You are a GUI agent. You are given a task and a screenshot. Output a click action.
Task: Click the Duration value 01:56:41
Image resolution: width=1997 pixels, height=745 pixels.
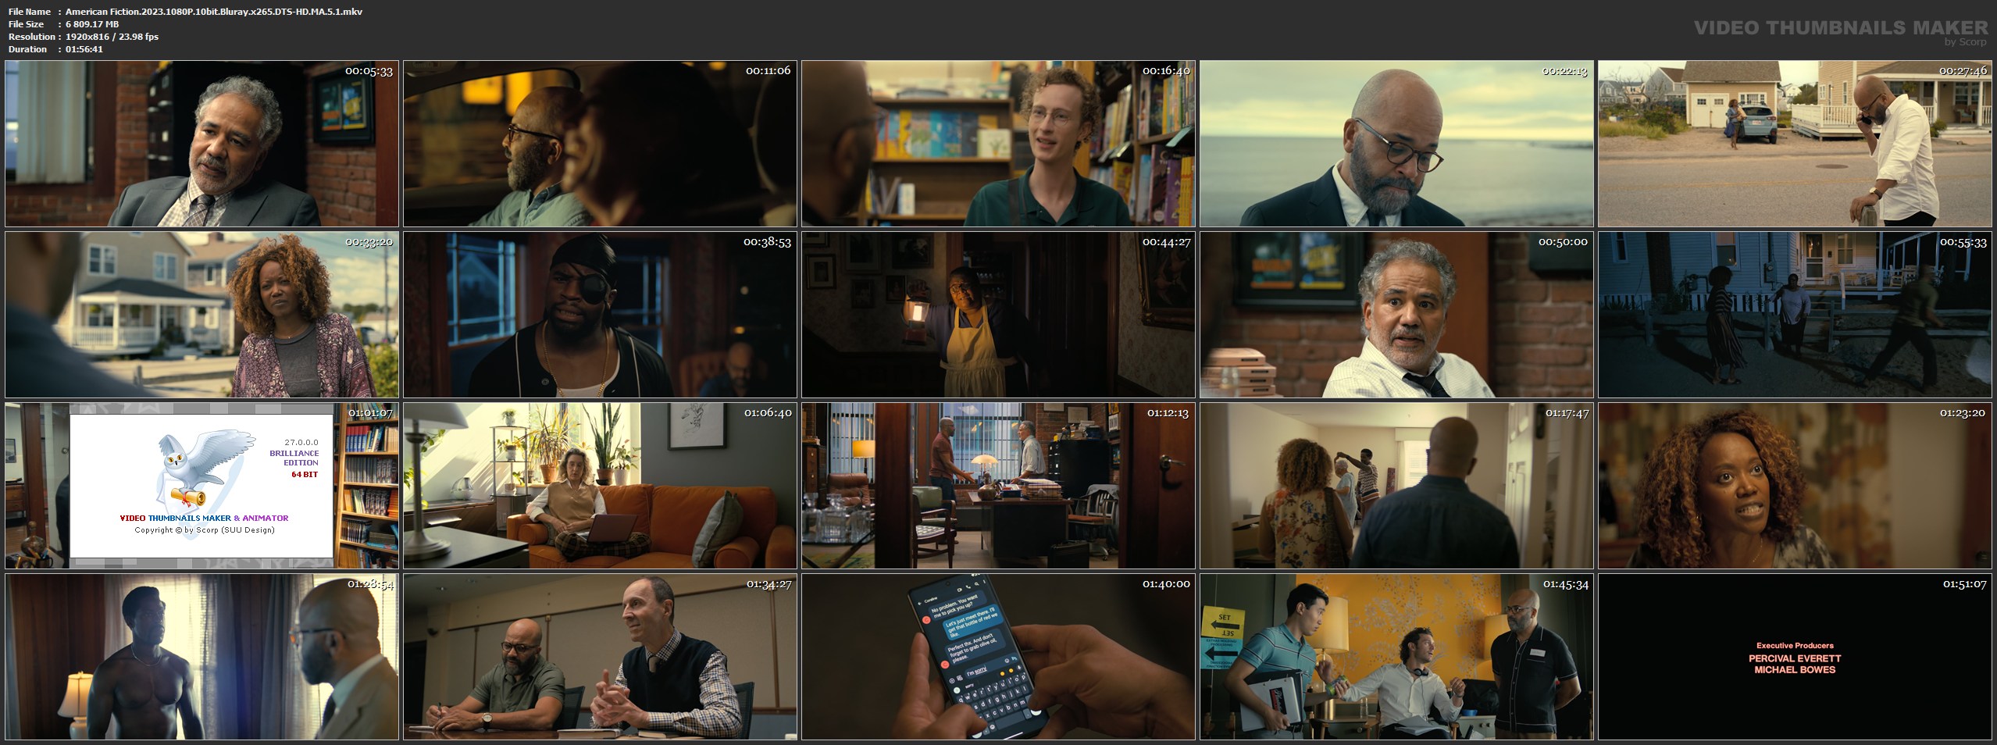(x=84, y=49)
